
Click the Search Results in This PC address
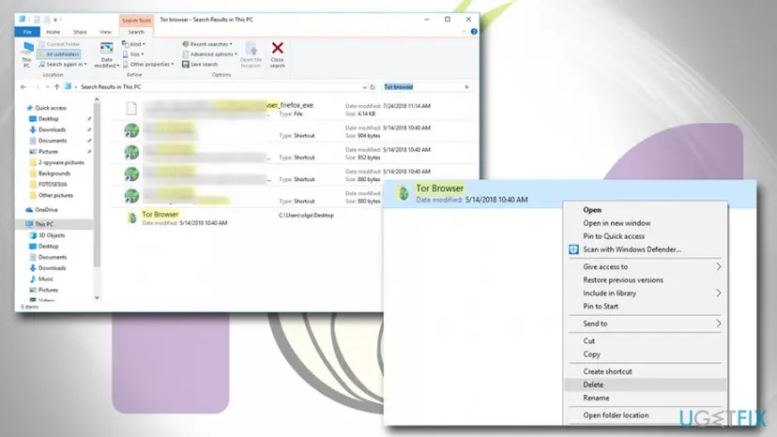pos(111,87)
